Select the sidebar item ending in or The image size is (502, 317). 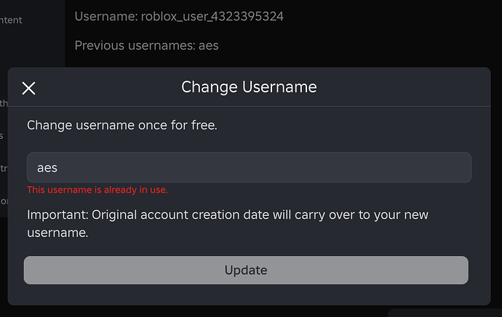point(4,201)
